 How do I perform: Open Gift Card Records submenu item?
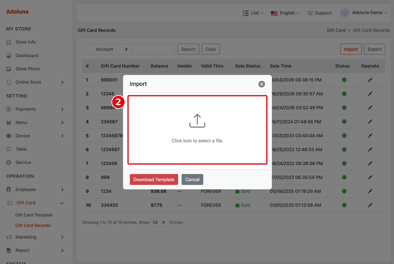coord(33,225)
